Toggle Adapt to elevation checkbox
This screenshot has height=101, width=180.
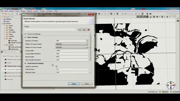coord(57,66)
